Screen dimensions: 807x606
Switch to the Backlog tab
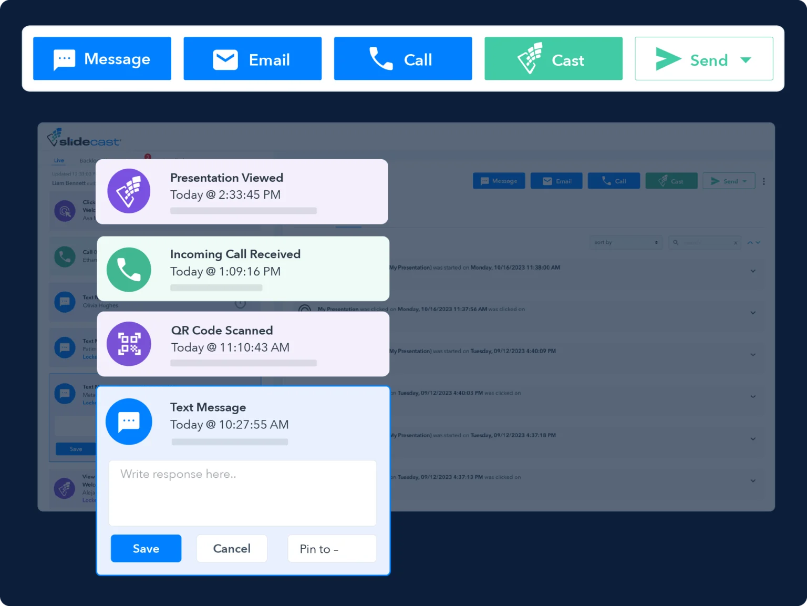[88, 160]
